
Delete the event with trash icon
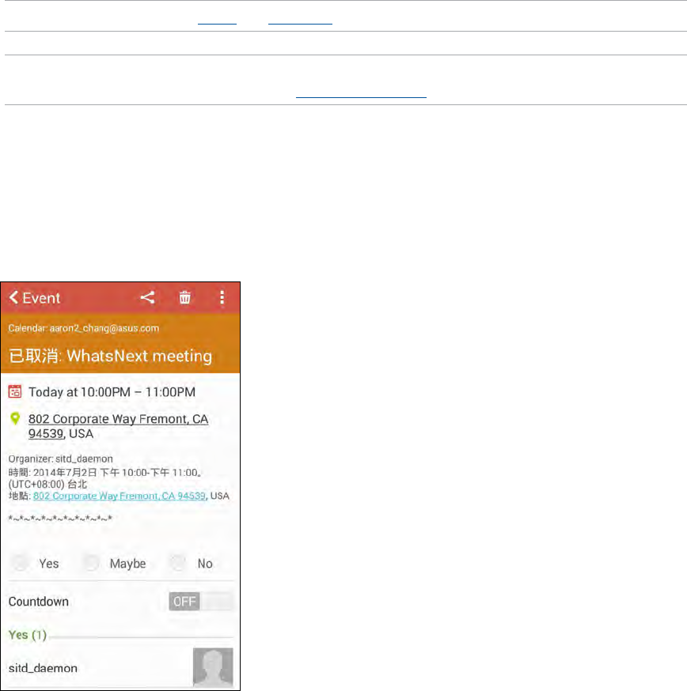tap(185, 297)
